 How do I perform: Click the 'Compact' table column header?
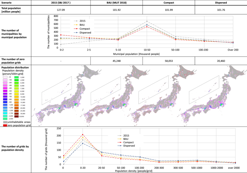[169, 3]
